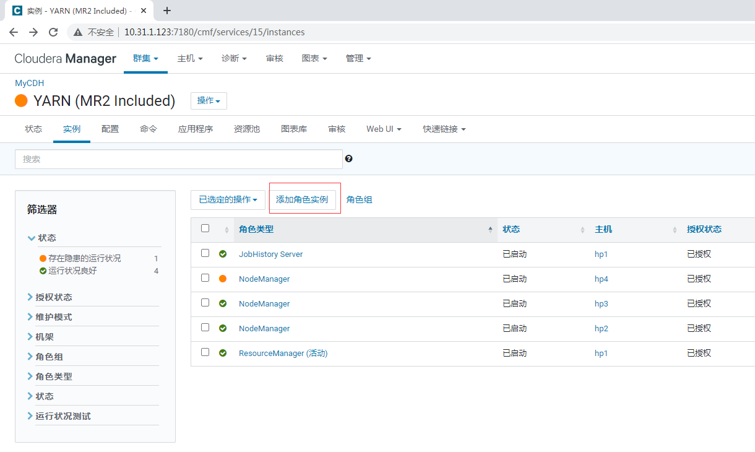Open the 群集 menu
This screenshot has height=452, width=755.
[x=145, y=58]
